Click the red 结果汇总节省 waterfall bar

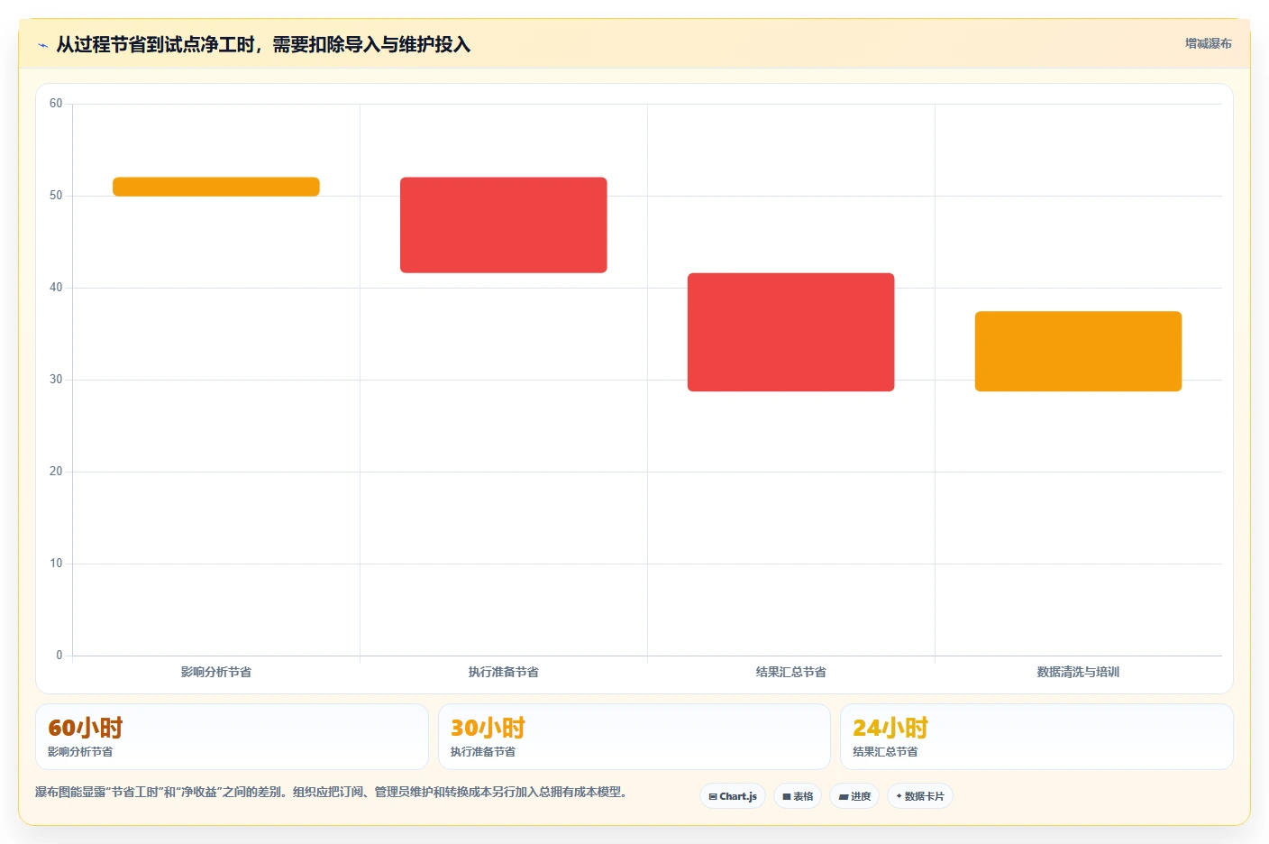coord(791,332)
